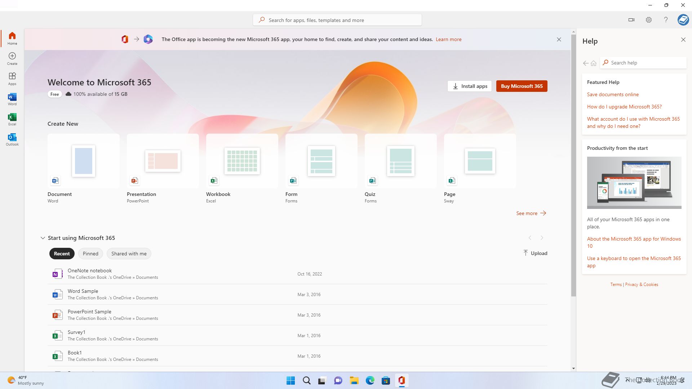
Task: Open the Book1 row
Action: (297, 356)
